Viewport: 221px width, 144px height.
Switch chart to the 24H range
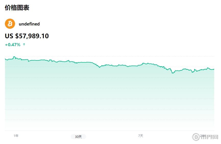[203, 136]
